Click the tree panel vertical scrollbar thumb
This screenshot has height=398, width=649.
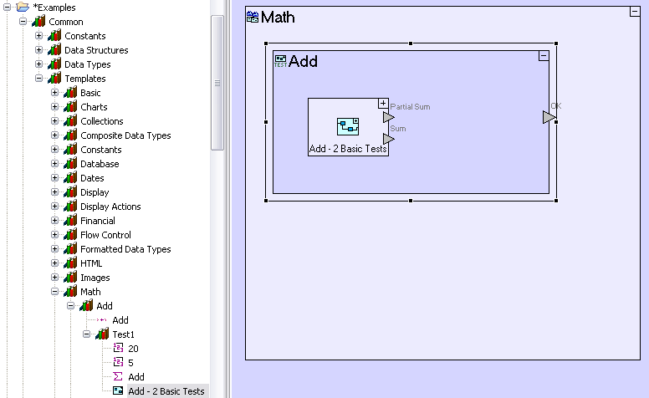tap(217, 82)
